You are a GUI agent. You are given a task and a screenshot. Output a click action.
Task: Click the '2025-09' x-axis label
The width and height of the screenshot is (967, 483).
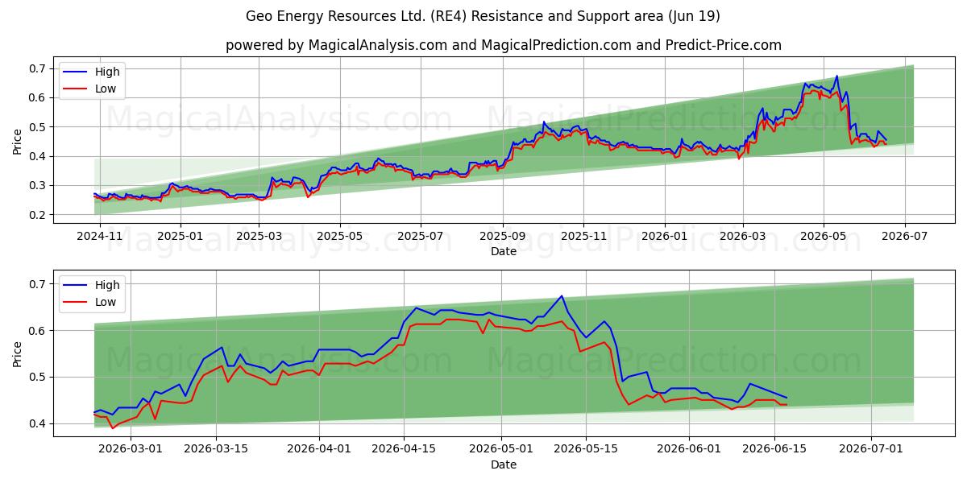pyautogui.click(x=503, y=237)
